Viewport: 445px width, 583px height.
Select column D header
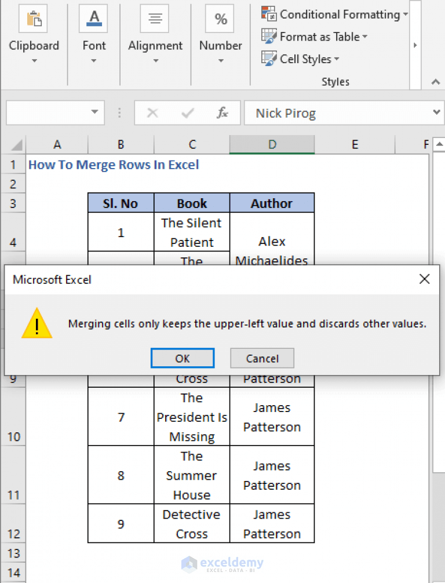coord(272,144)
